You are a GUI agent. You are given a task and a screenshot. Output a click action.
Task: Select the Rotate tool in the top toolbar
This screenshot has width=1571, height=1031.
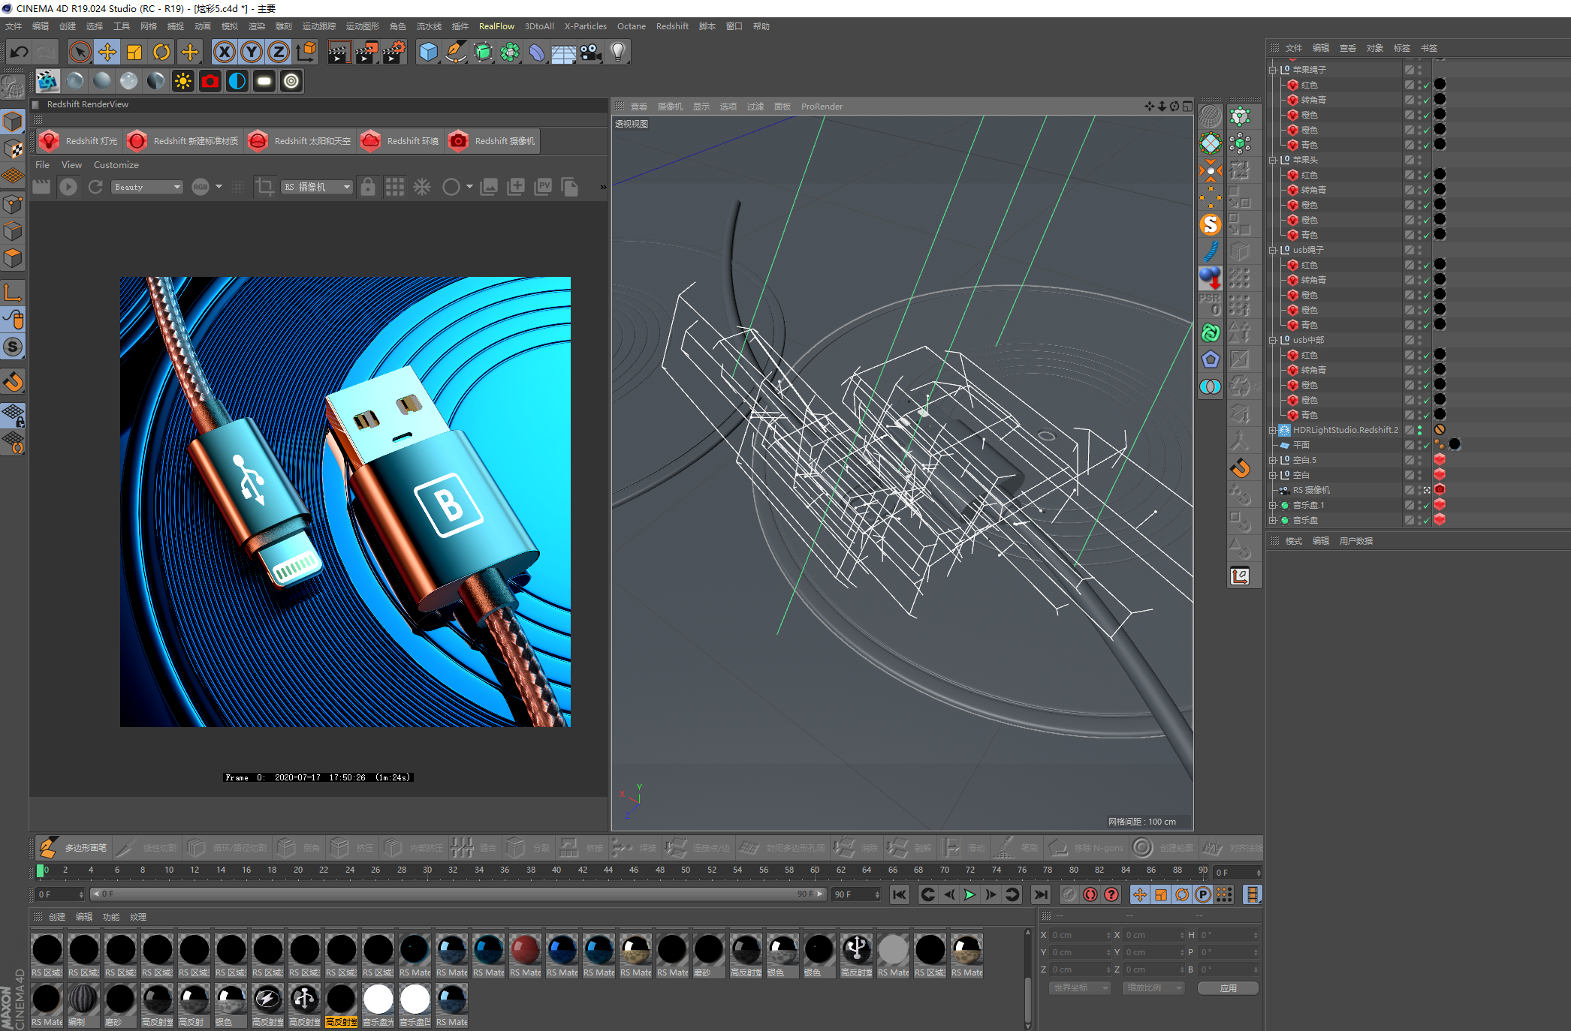click(161, 52)
